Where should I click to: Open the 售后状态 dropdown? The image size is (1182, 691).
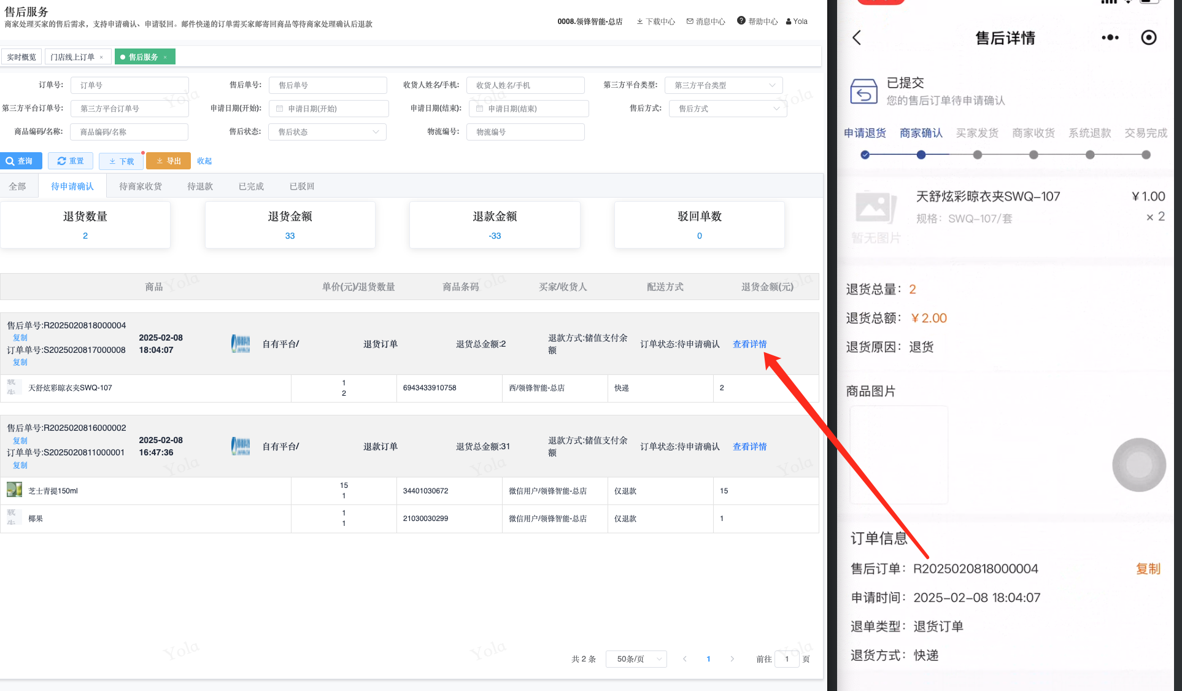tap(327, 132)
